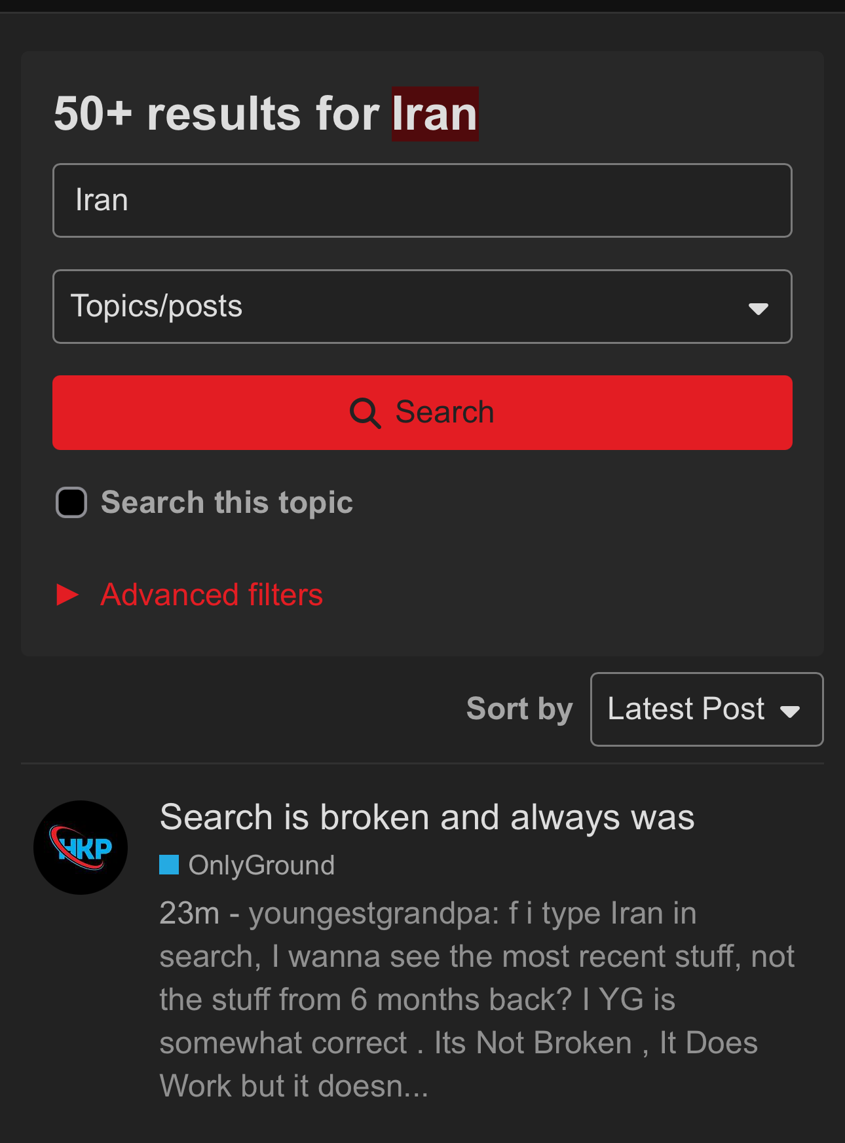
Task: Open the Latest Post sort dropdown
Action: coord(707,709)
